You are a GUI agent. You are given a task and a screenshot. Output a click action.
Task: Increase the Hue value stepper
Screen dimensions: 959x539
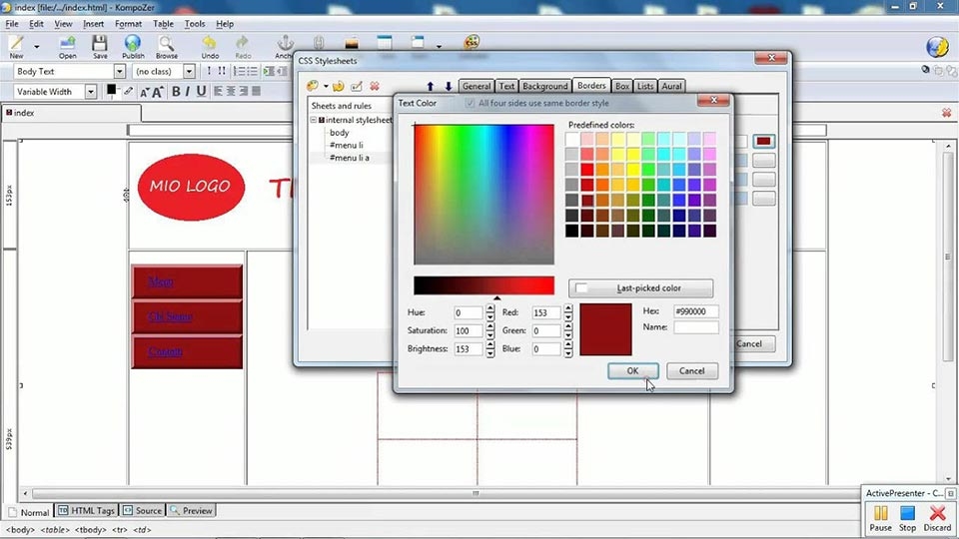click(x=489, y=308)
